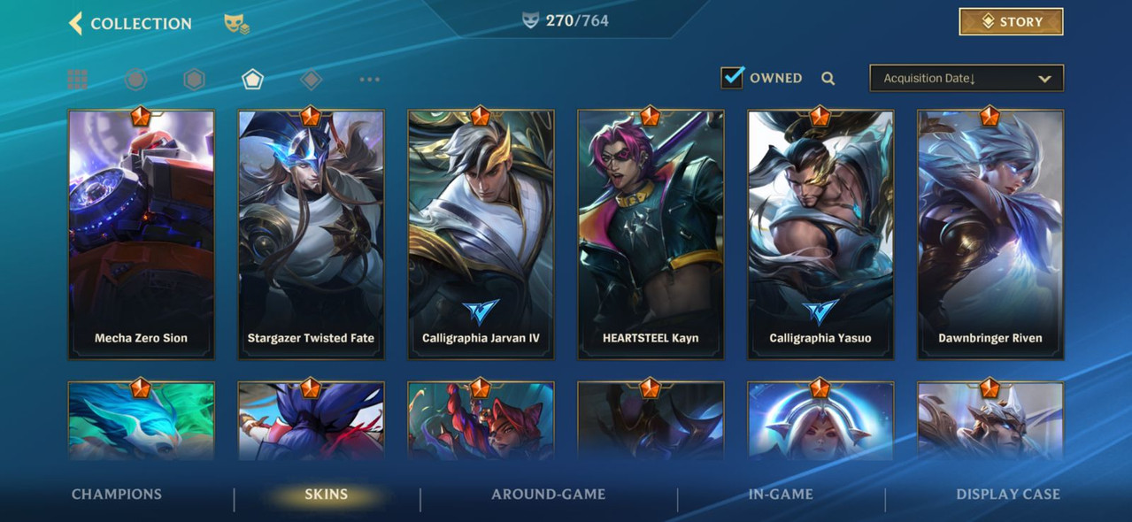The image size is (1132, 522).
Task: Open the In-Game tab
Action: (x=781, y=495)
